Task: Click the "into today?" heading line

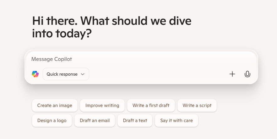Action: click(x=62, y=34)
